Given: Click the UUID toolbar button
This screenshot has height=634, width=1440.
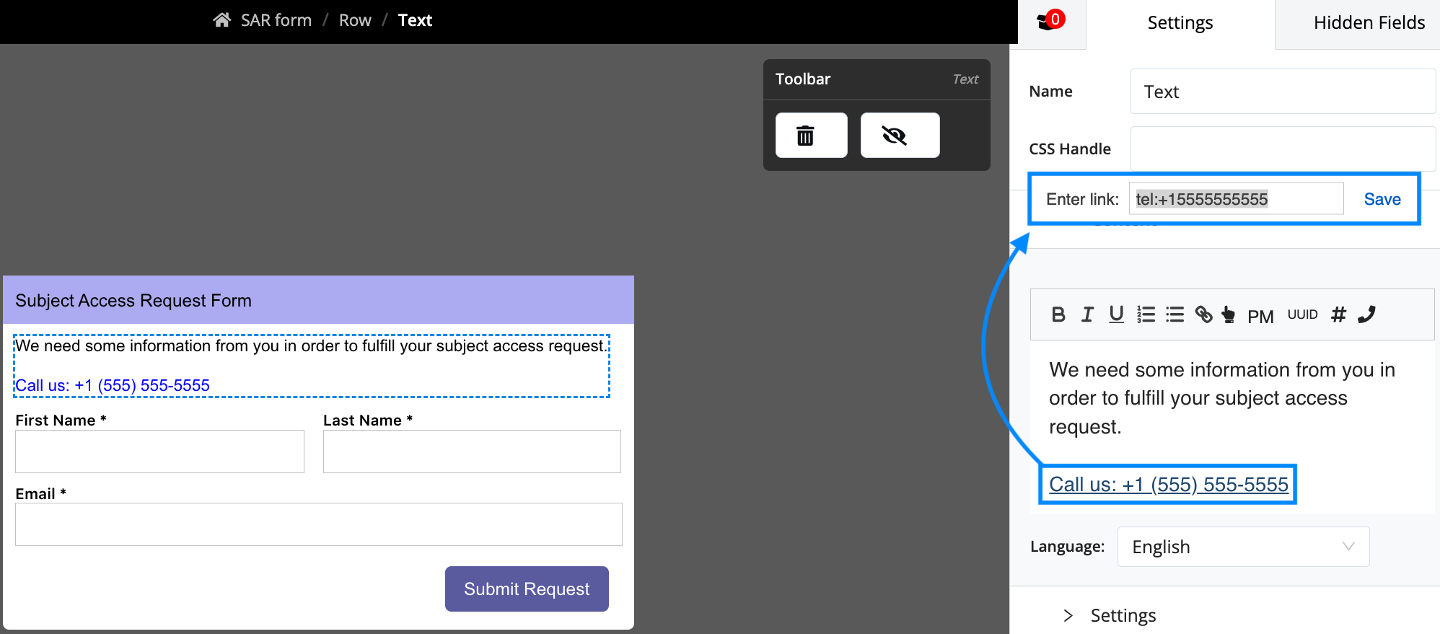Looking at the screenshot, I should point(1302,314).
